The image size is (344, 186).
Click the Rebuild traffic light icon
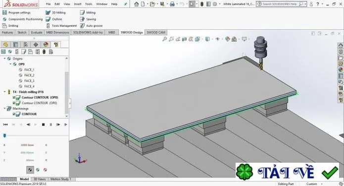[x=202, y=4]
